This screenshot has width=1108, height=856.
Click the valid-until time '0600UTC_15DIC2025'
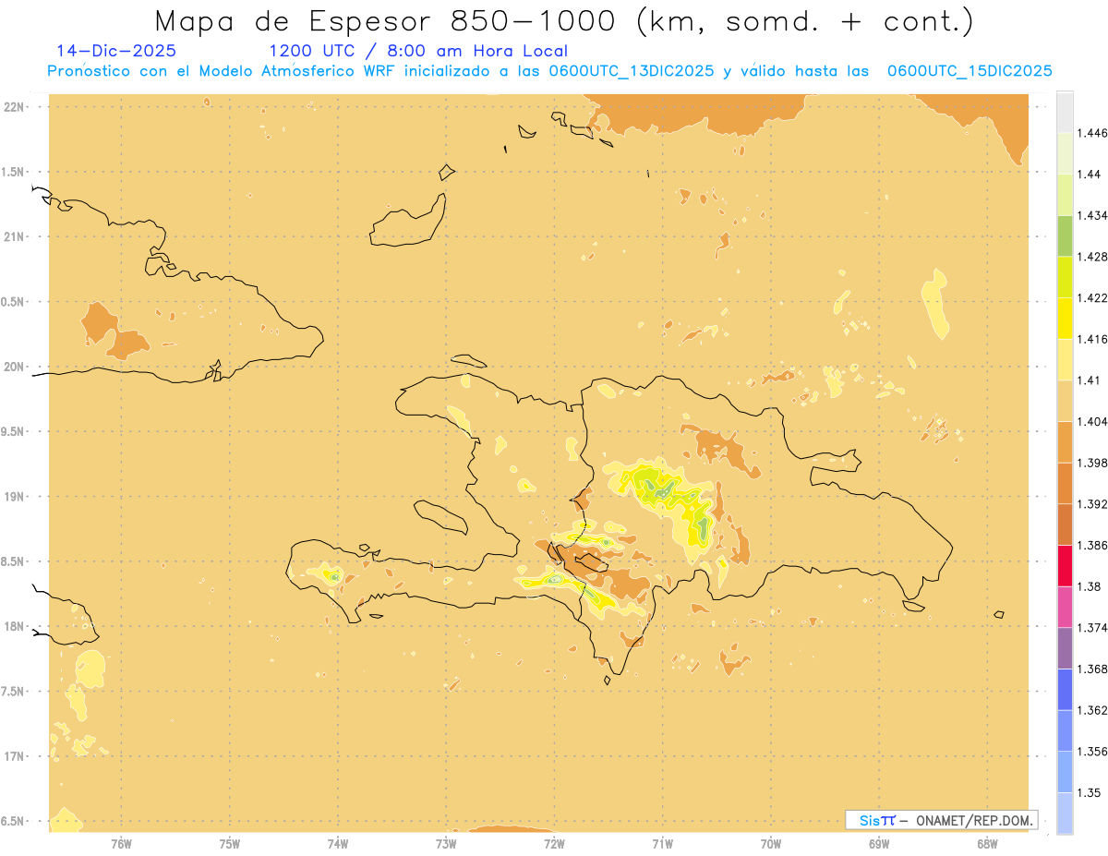969,71
